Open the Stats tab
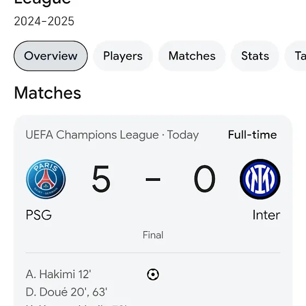This screenshot has width=306, height=306. tap(255, 56)
